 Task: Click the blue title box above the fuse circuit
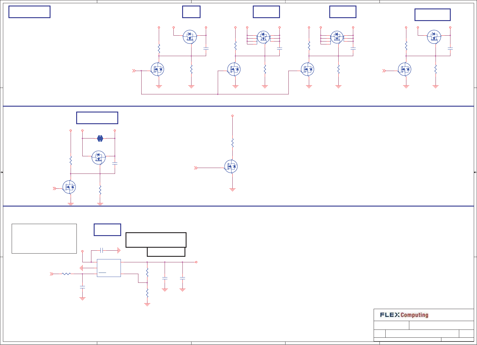[x=97, y=118]
